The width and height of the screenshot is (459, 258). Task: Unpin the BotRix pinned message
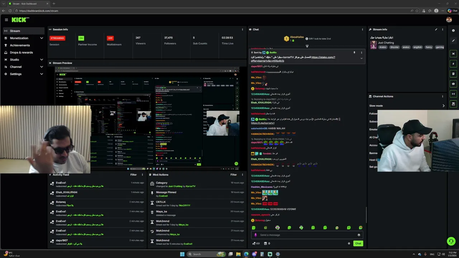[x=354, y=53]
